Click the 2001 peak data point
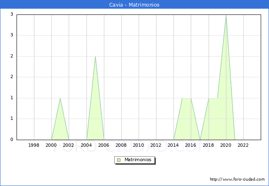The width and height of the screenshot is (269, 186). pyautogui.click(x=60, y=98)
